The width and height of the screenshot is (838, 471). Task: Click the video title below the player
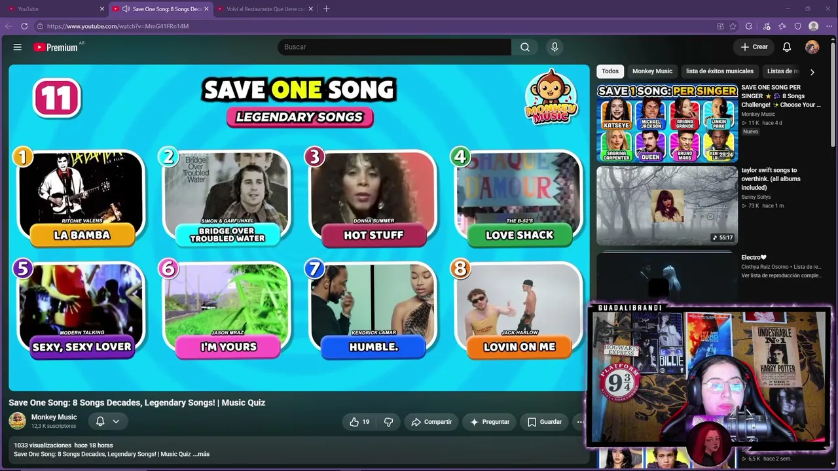pos(137,402)
